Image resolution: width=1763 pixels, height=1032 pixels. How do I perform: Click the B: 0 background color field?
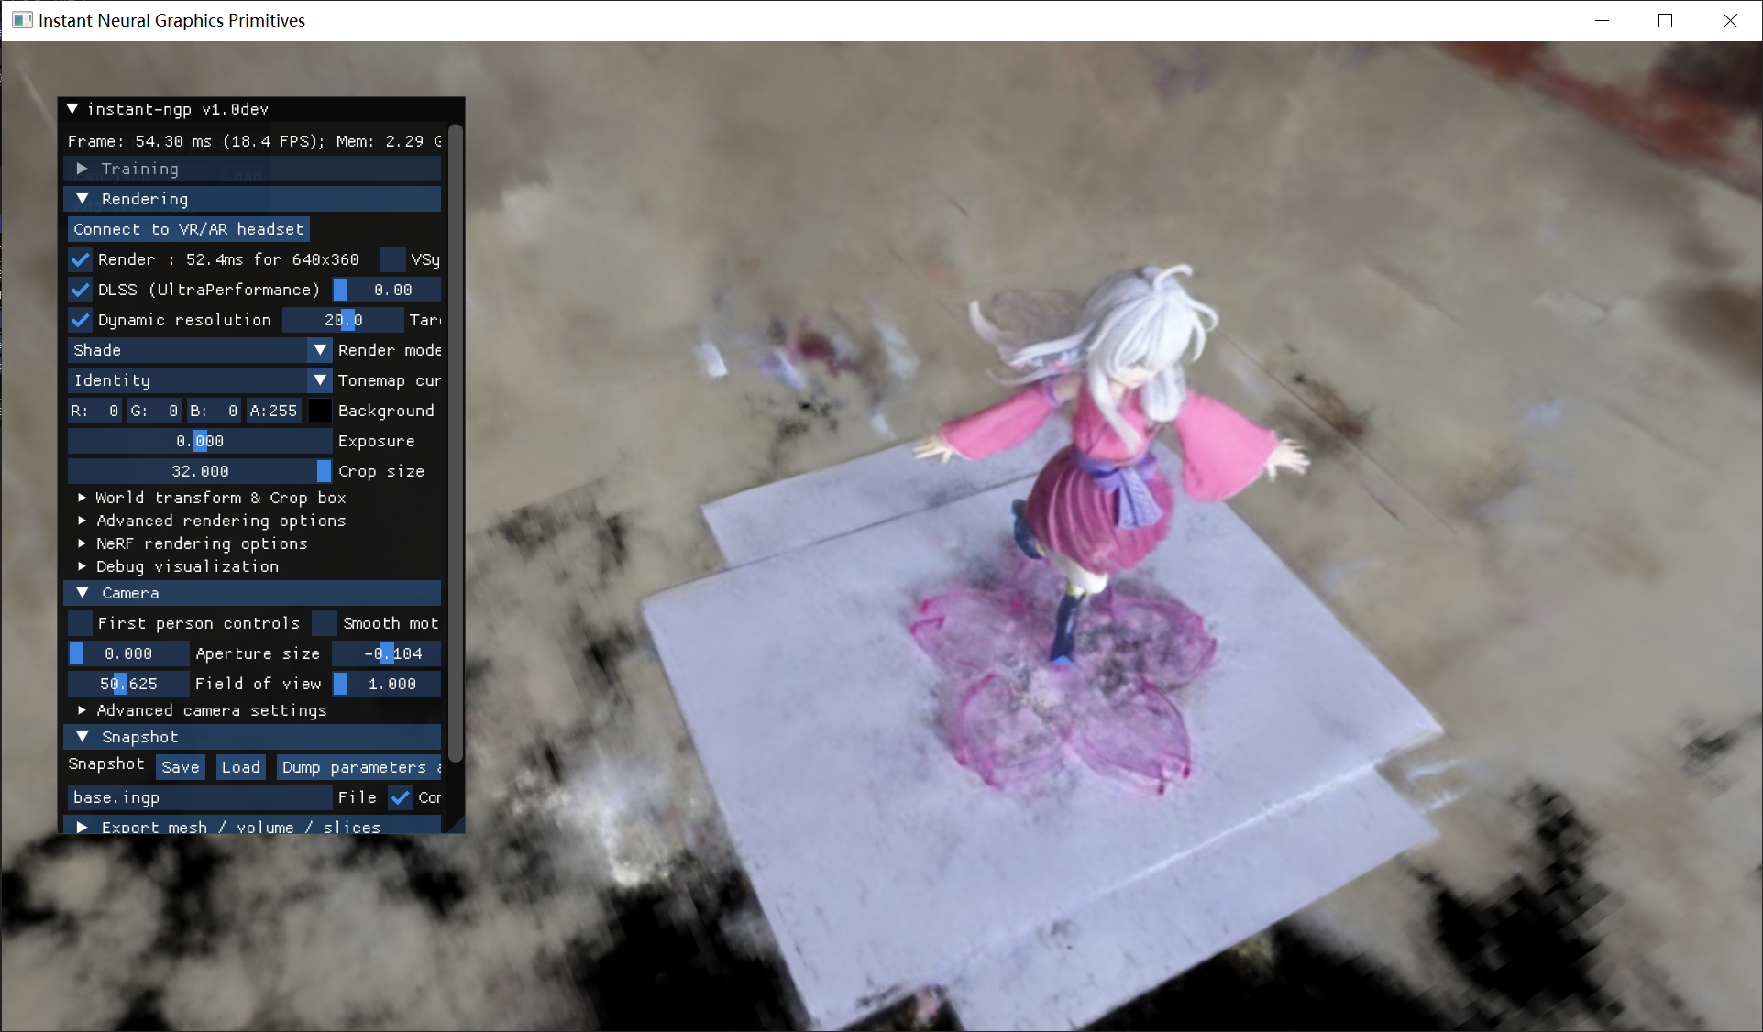(214, 411)
